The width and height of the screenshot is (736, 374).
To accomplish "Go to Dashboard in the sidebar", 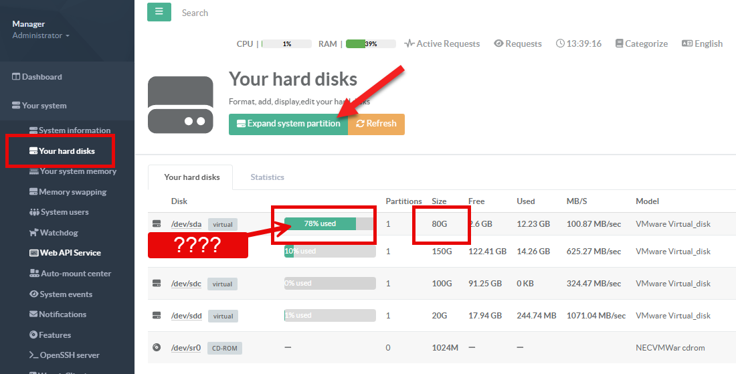I will click(41, 77).
